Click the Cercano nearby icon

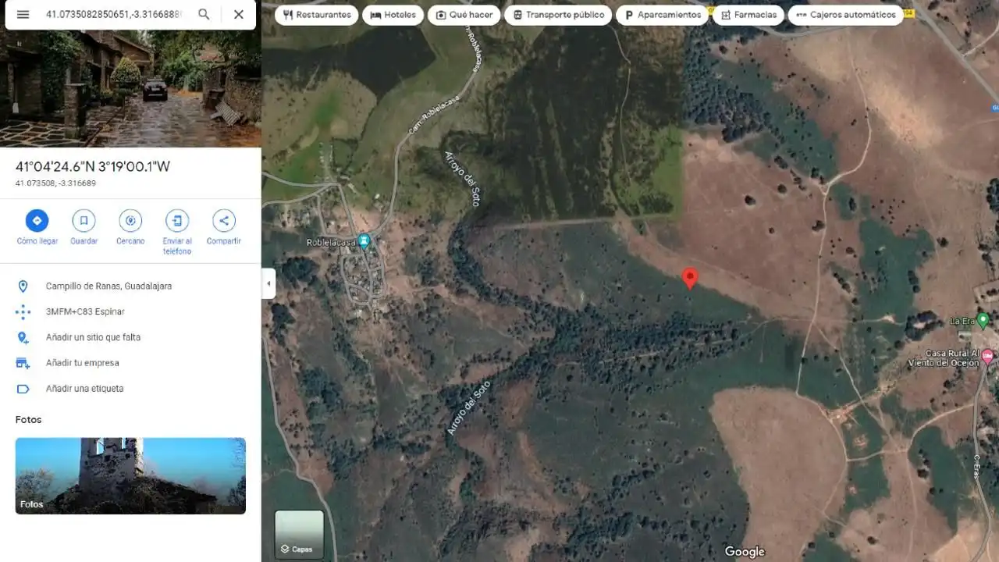coord(130,221)
